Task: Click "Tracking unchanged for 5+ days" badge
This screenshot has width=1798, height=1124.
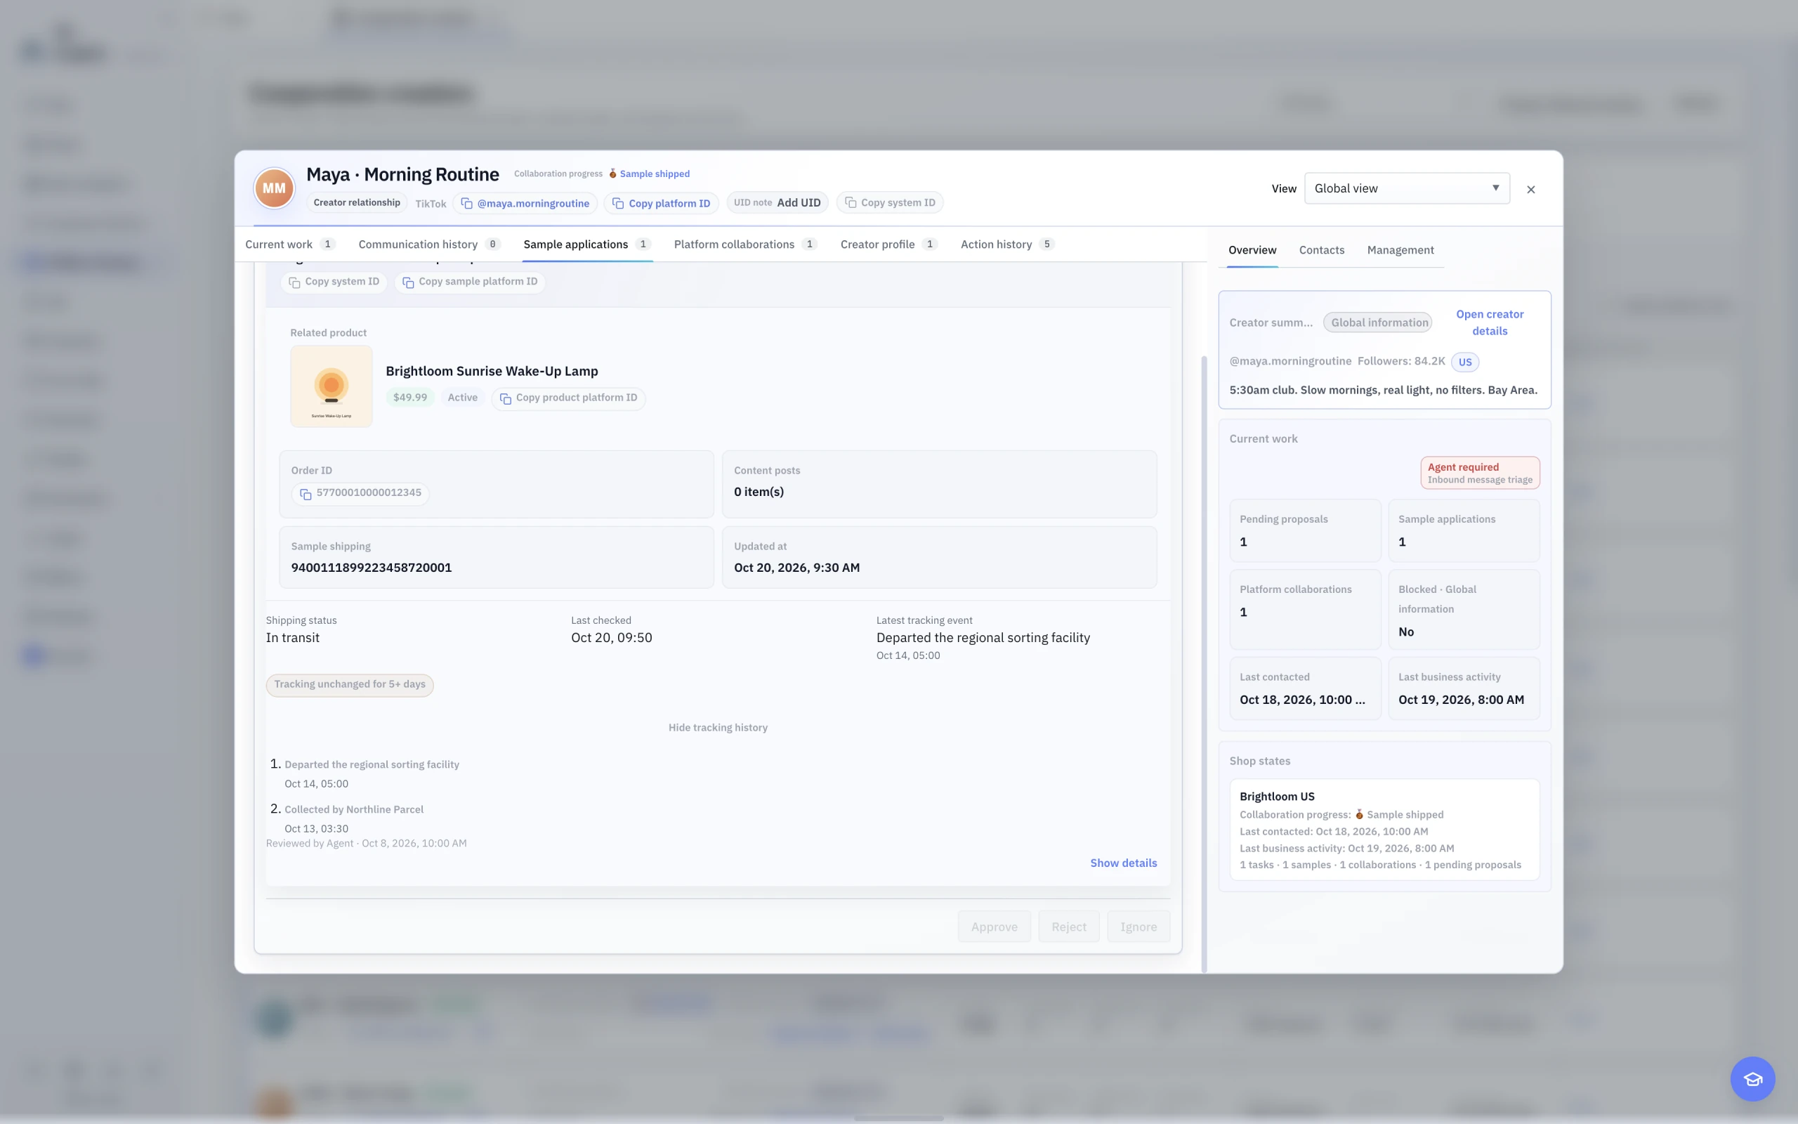Action: (x=349, y=685)
